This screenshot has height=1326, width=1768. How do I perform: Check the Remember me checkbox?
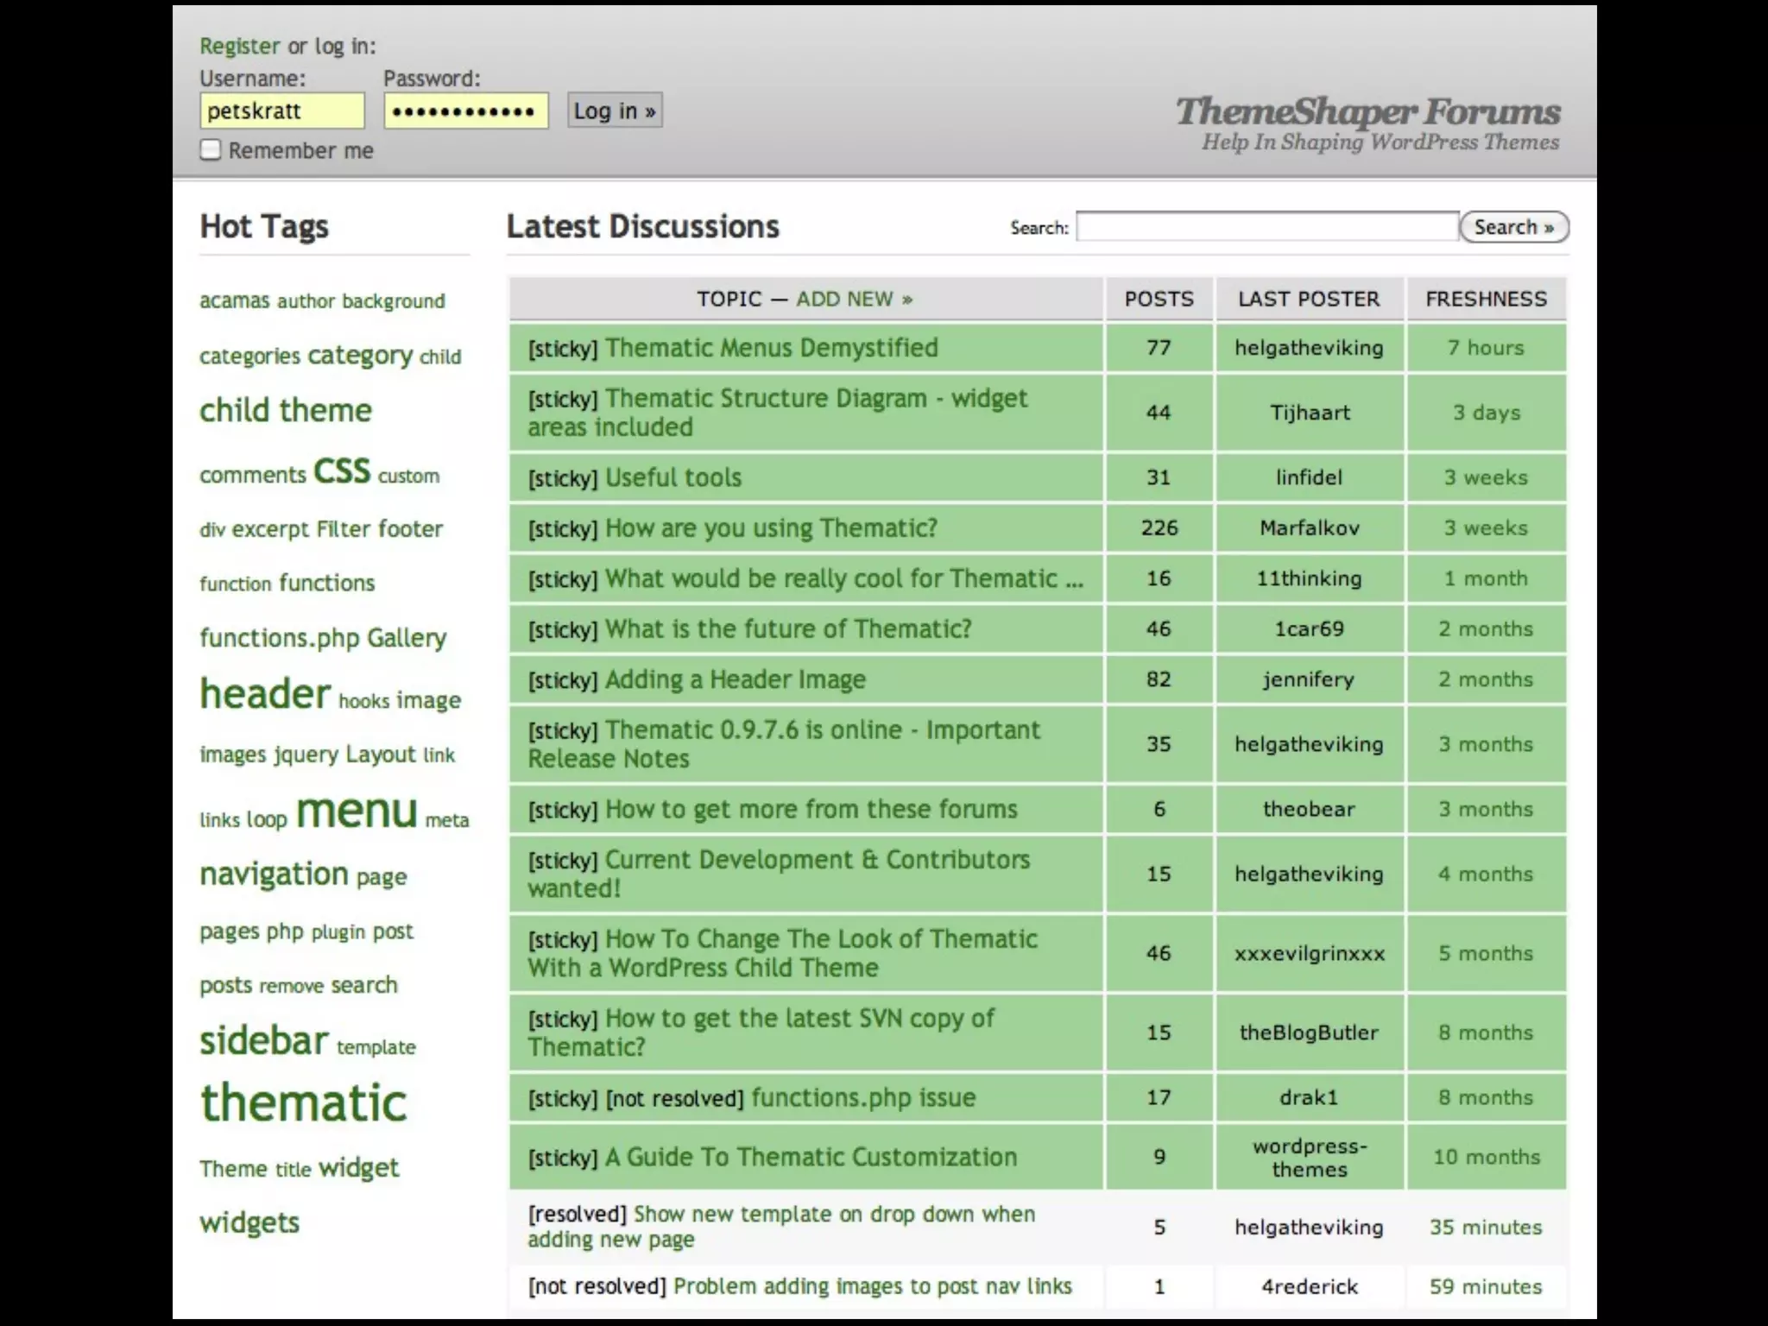click(x=211, y=150)
